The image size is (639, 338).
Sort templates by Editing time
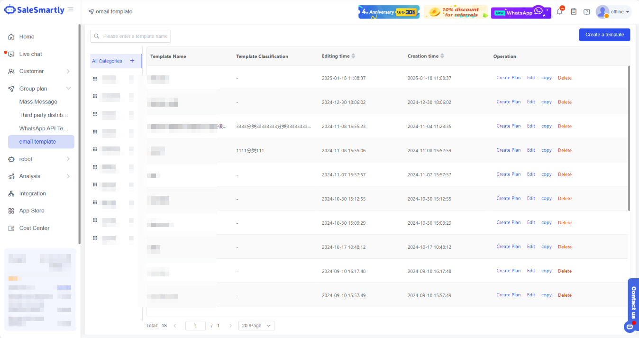[x=353, y=56]
